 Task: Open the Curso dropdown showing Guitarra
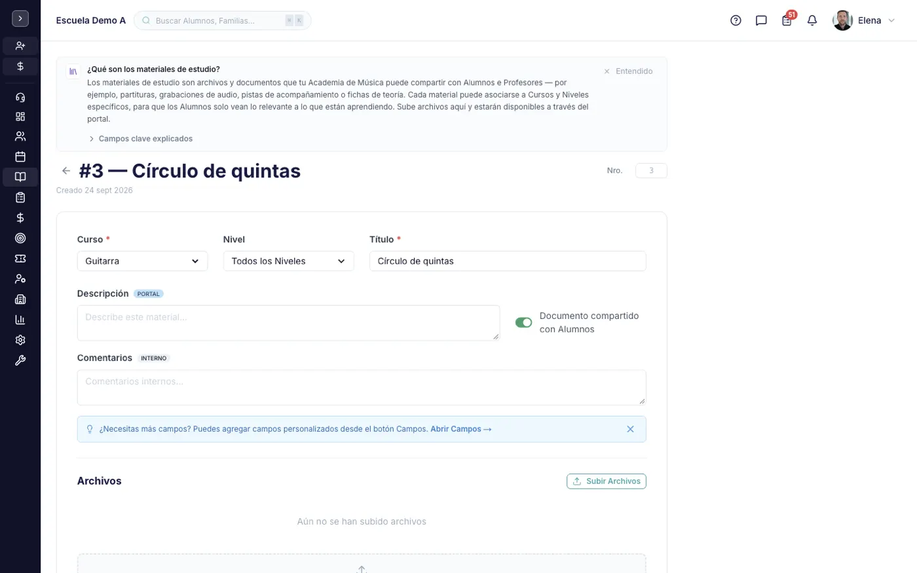(x=142, y=261)
